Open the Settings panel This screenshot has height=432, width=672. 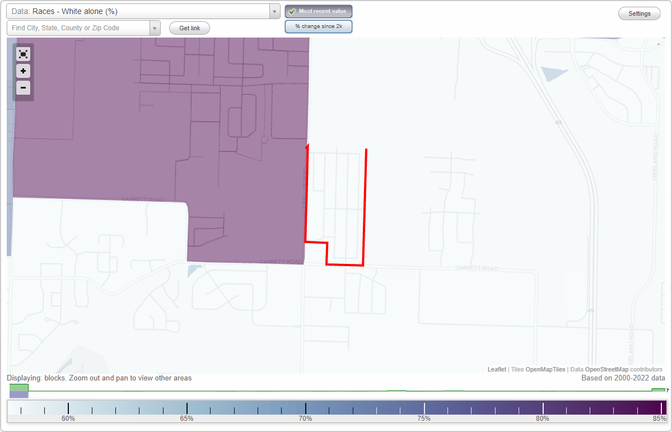point(639,13)
